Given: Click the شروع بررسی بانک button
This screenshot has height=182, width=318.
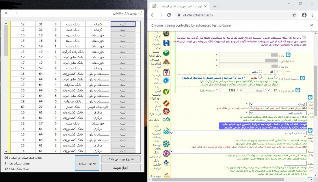Looking at the screenshot, I should [x=121, y=159].
